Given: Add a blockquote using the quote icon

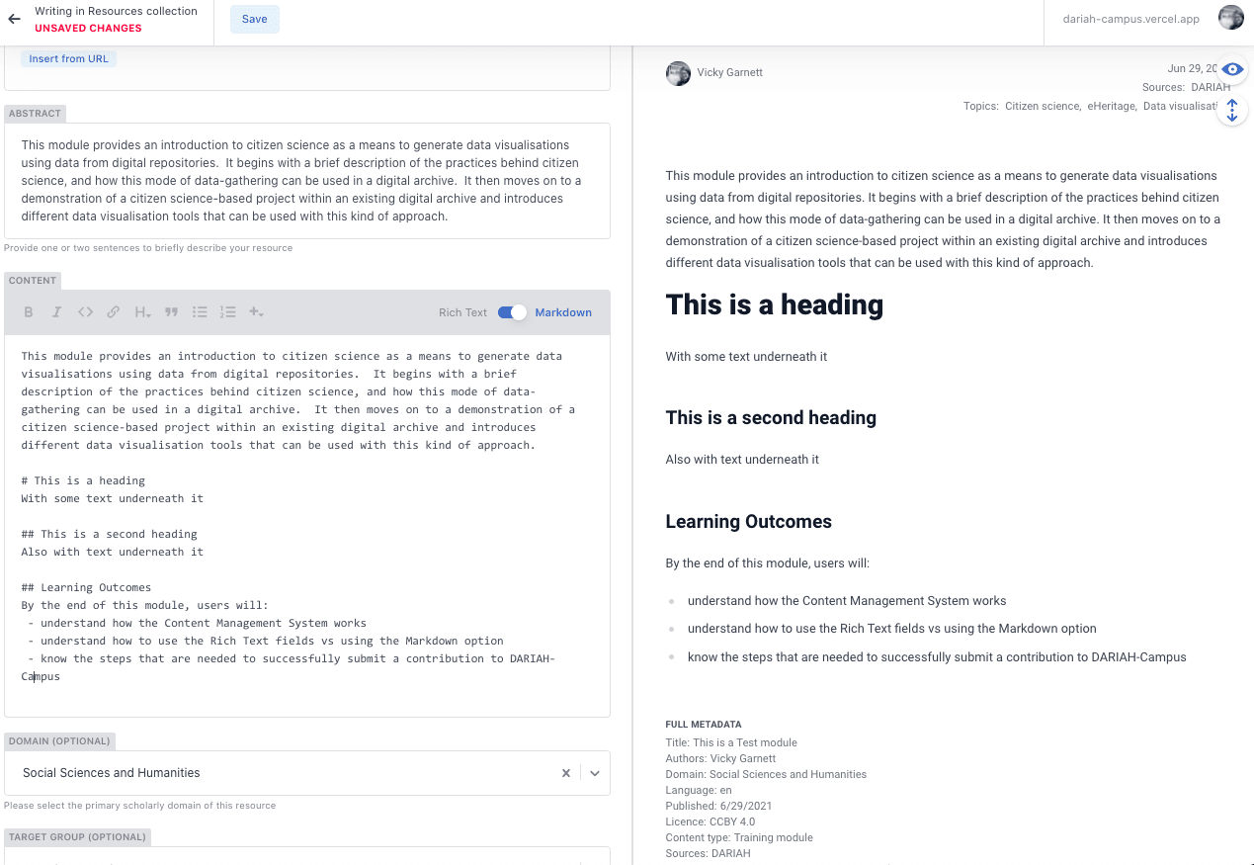Looking at the screenshot, I should (171, 312).
